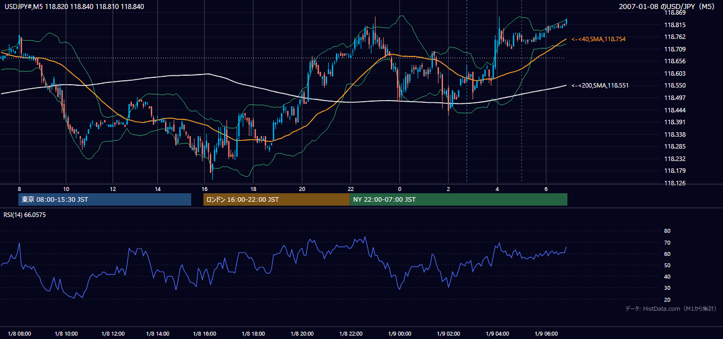
Task: Click the 2007-01-08 USD/JPY (M5) title
Action: (x=668, y=6)
